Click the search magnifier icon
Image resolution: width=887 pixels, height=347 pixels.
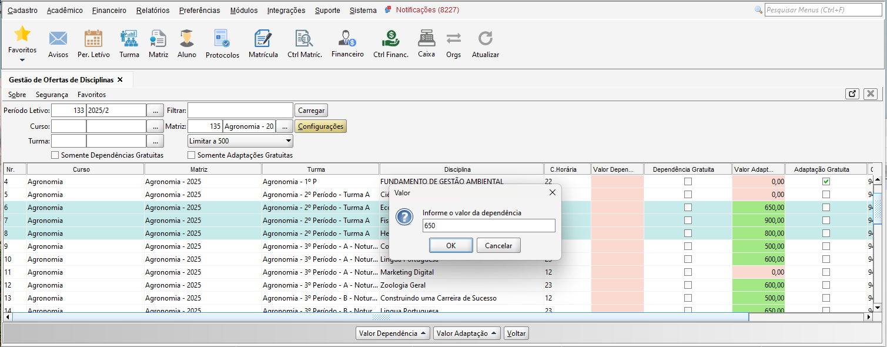point(758,10)
